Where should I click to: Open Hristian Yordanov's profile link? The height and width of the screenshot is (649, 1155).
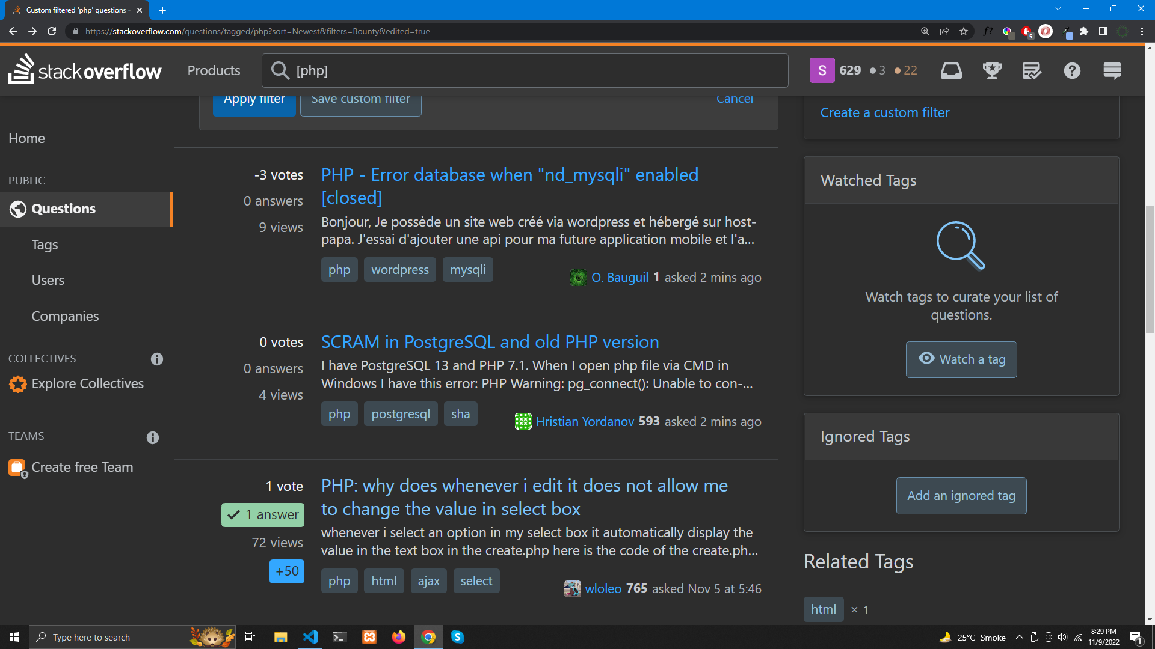(x=585, y=422)
